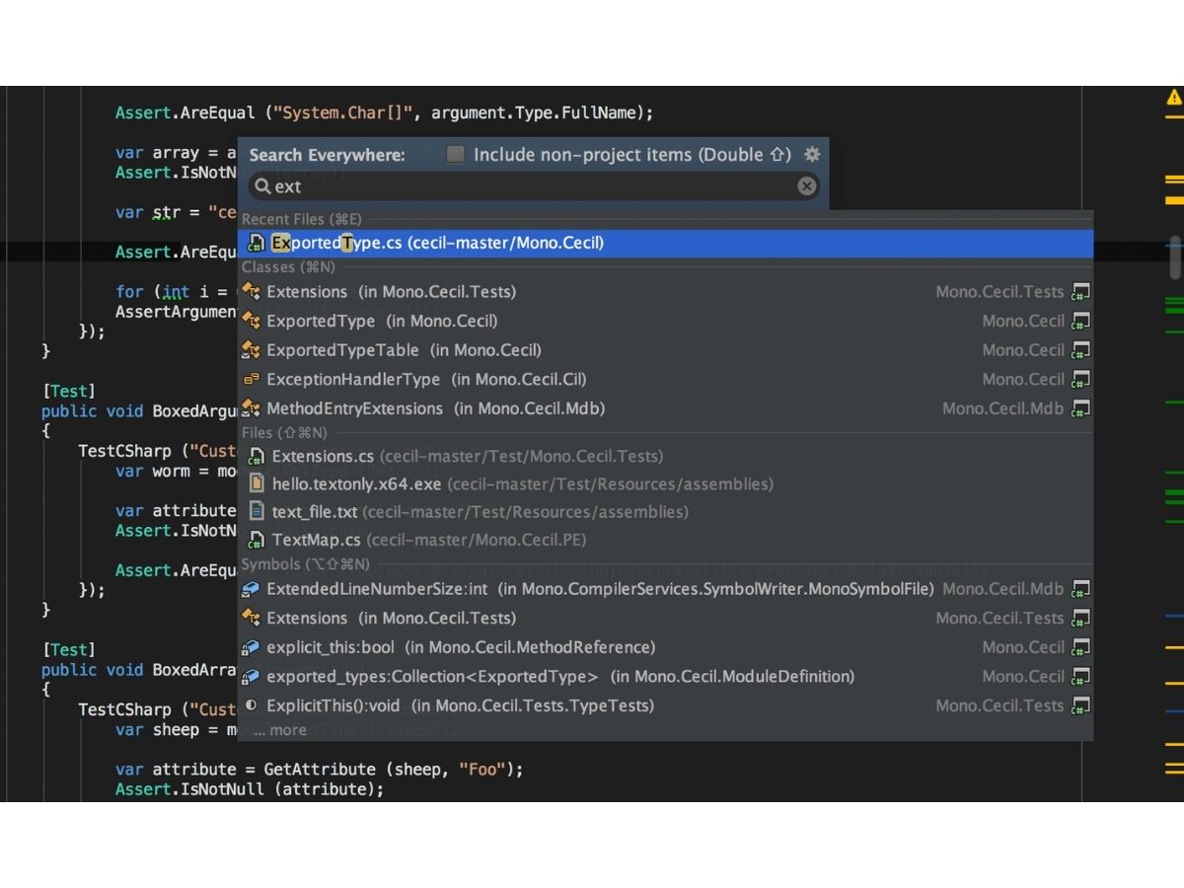Click C# file icon beside Extensions.cs
The width and height of the screenshot is (1184, 888).
[x=256, y=456]
